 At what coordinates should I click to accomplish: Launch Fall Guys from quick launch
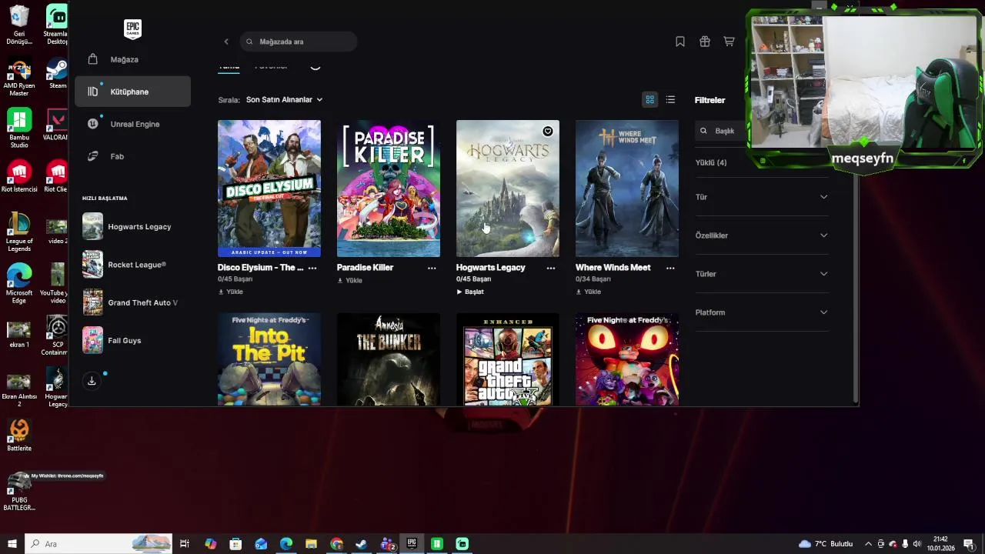pyautogui.click(x=132, y=340)
